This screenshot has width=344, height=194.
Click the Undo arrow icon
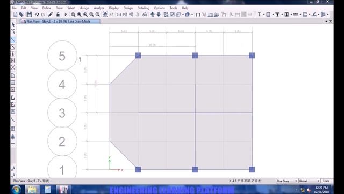[37, 15]
